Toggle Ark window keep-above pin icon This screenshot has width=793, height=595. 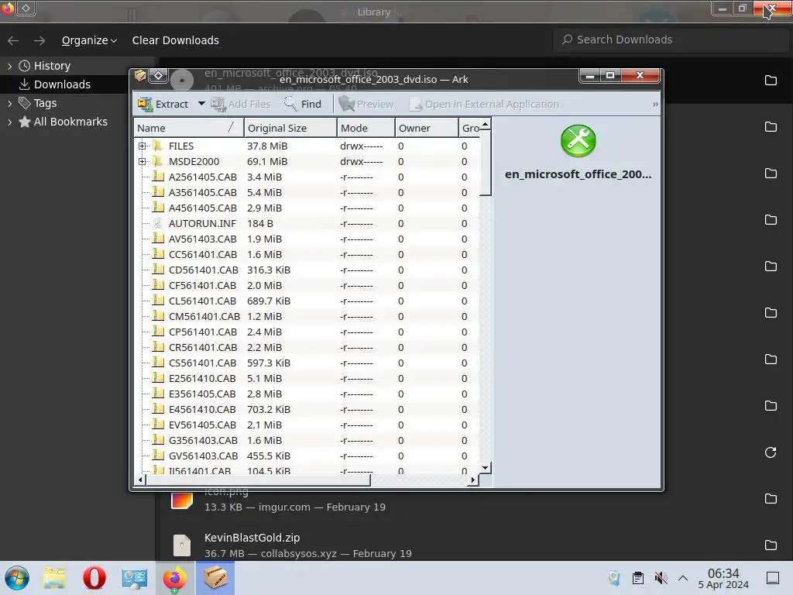pos(158,76)
